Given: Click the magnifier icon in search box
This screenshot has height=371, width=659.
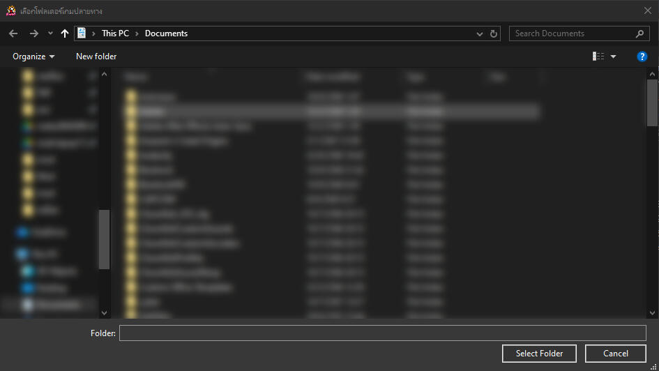Looking at the screenshot, I should click(x=639, y=33).
